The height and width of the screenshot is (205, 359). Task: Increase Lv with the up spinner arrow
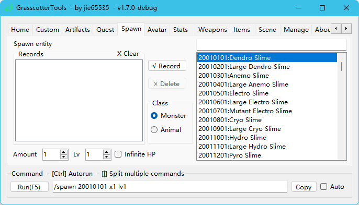pos(106,152)
